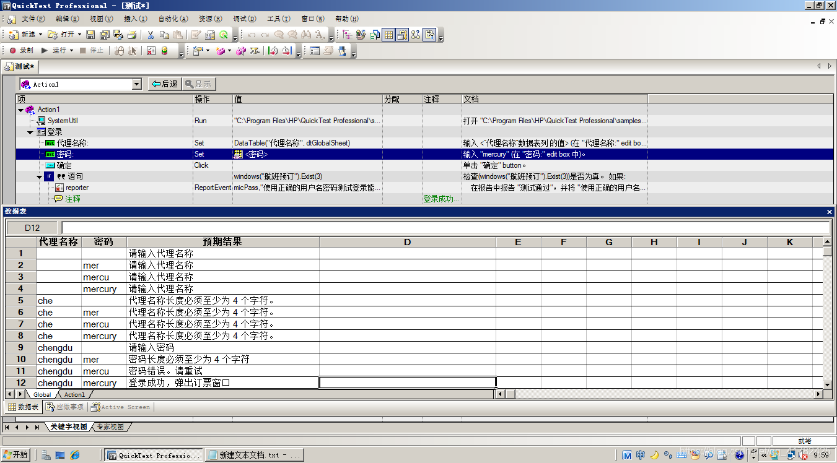
Task: Select the reporter step in the tree
Action: pyautogui.click(x=77, y=188)
